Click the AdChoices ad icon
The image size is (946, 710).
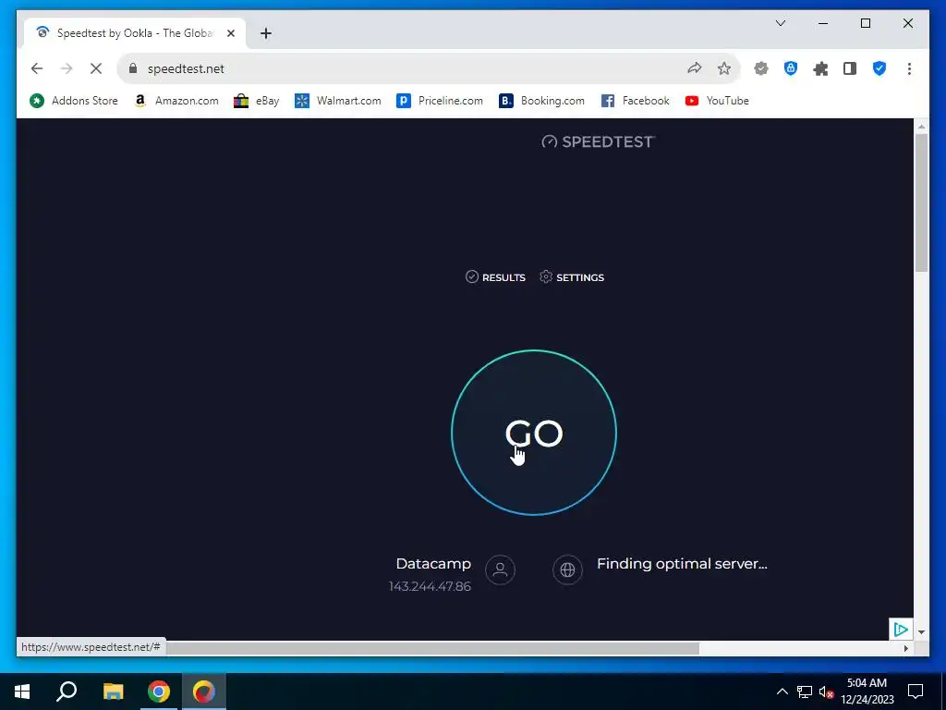pos(900,630)
